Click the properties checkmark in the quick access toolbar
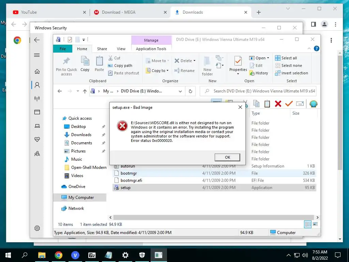This screenshot has height=262, width=349. 70,40
